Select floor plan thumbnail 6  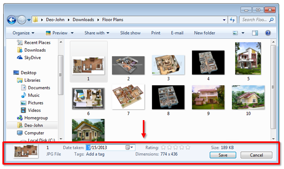pos(88,99)
